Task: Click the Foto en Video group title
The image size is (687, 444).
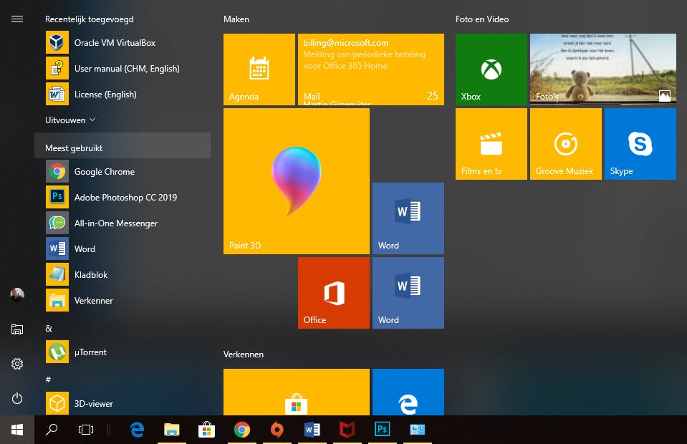Action: tap(482, 19)
